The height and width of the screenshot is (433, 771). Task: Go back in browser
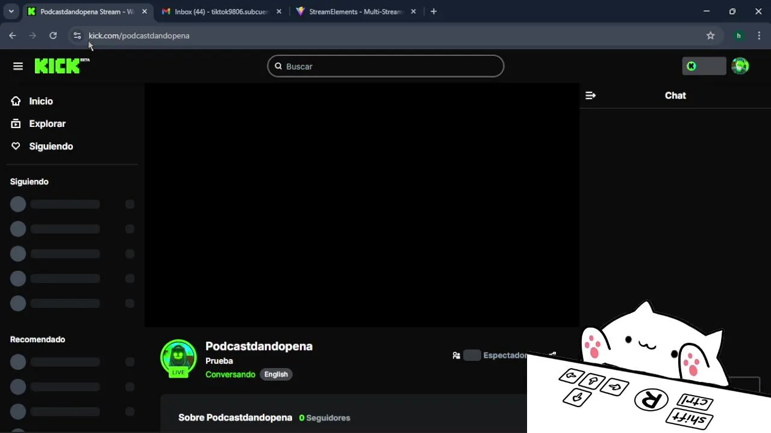13,35
